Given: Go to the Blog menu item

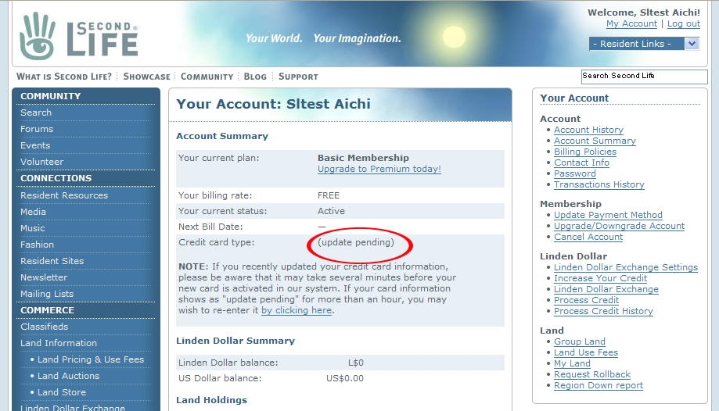Looking at the screenshot, I should [x=255, y=77].
